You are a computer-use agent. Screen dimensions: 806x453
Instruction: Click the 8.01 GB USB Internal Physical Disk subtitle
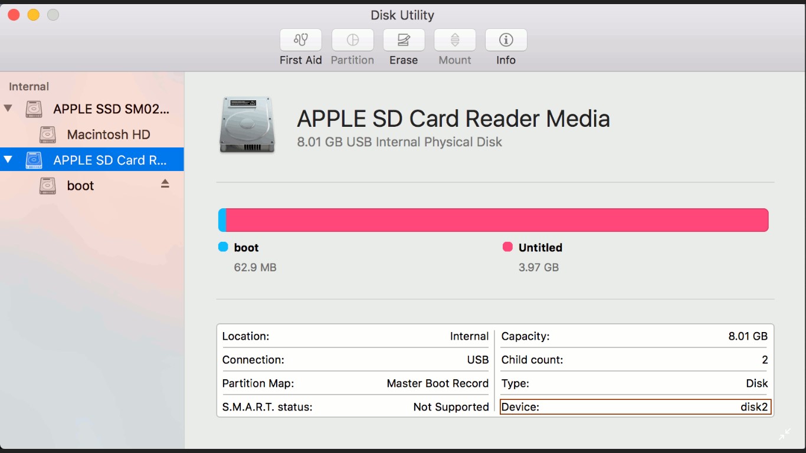(x=399, y=142)
